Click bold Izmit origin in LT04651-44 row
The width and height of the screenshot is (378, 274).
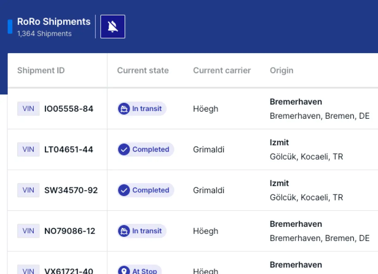280,142
